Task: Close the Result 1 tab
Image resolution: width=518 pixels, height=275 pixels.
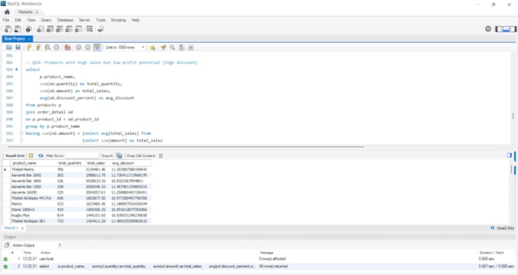Action: click(x=22, y=229)
